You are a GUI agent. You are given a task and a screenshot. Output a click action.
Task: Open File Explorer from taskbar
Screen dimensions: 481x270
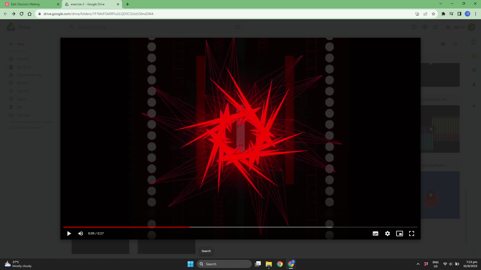pyautogui.click(x=269, y=264)
